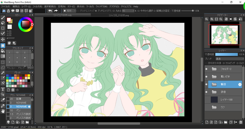245x129 pixels.
Task: Open the 選択範囲(S) menu
Action: [x=50, y=6]
